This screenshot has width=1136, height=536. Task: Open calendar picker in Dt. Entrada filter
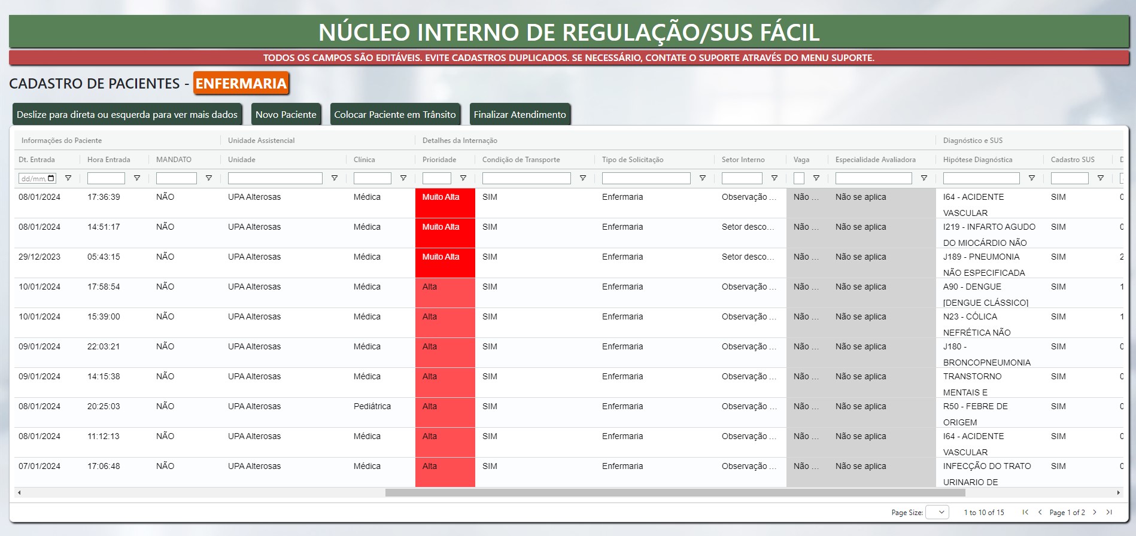51,178
